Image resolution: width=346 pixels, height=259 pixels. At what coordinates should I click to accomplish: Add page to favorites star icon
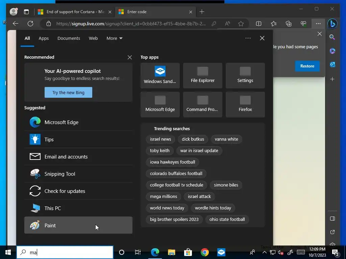click(x=241, y=24)
